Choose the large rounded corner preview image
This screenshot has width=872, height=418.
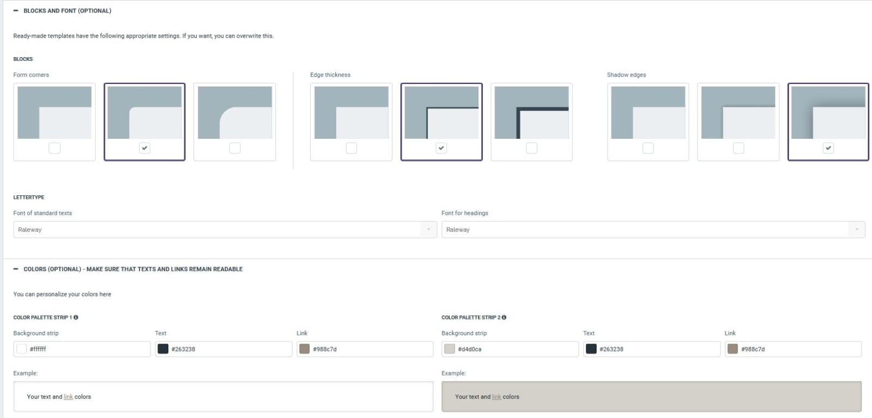coord(234,112)
